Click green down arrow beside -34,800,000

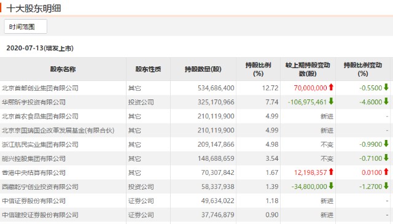331,186
